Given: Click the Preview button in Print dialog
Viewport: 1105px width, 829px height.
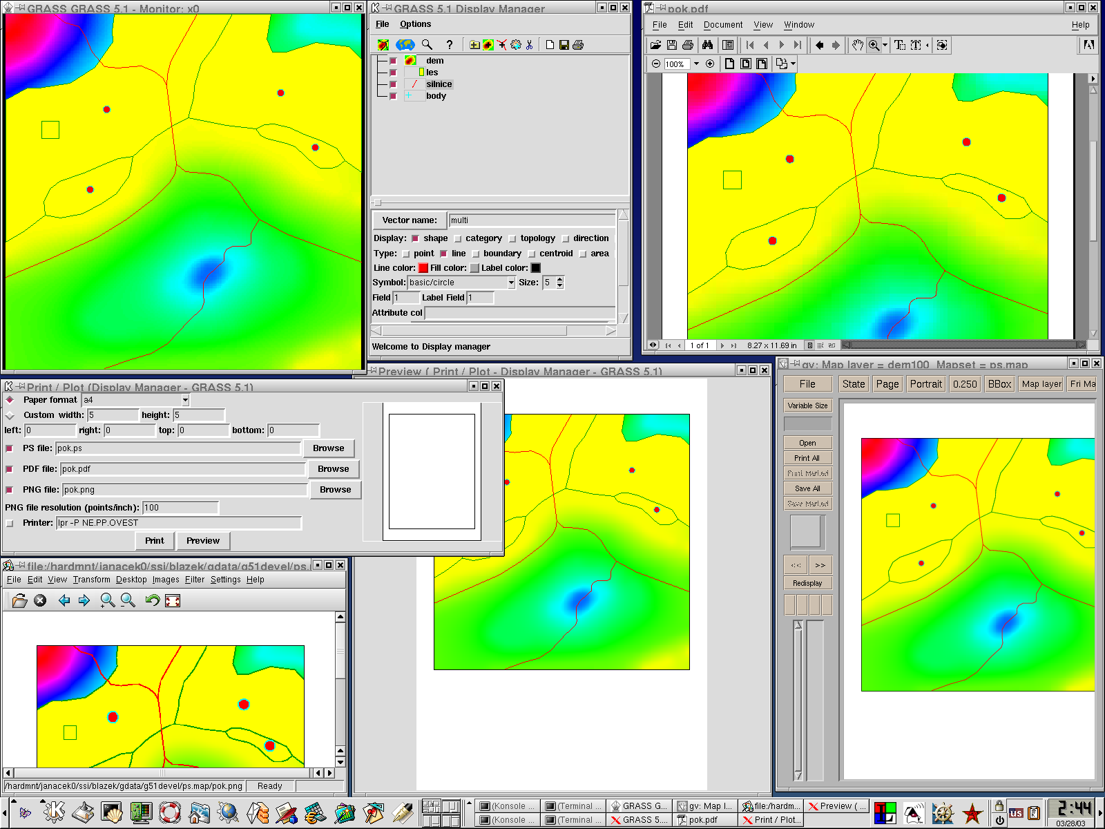Looking at the screenshot, I should point(202,541).
